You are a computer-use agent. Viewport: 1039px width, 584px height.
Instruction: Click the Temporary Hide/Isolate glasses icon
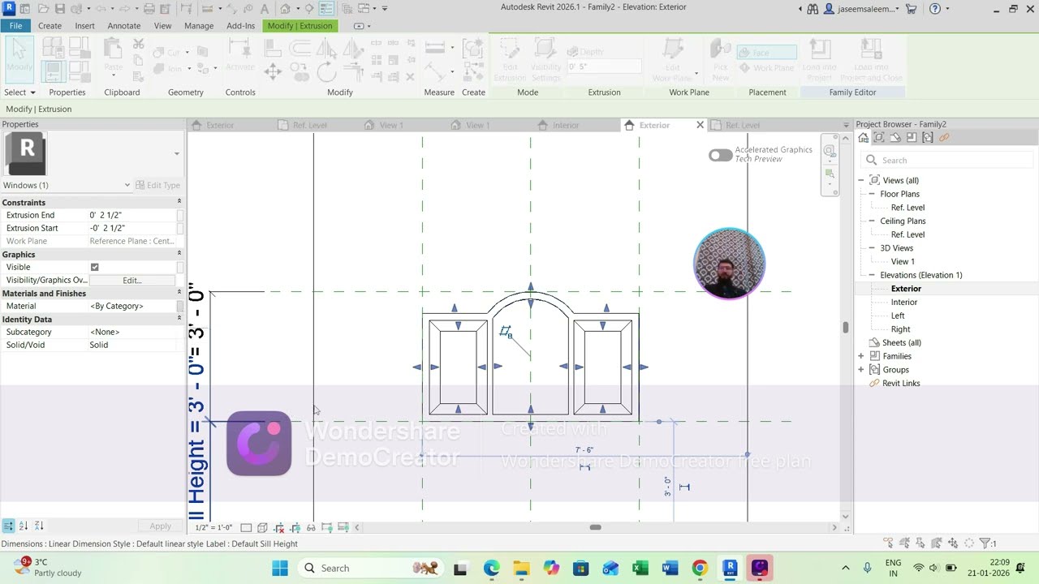click(311, 528)
